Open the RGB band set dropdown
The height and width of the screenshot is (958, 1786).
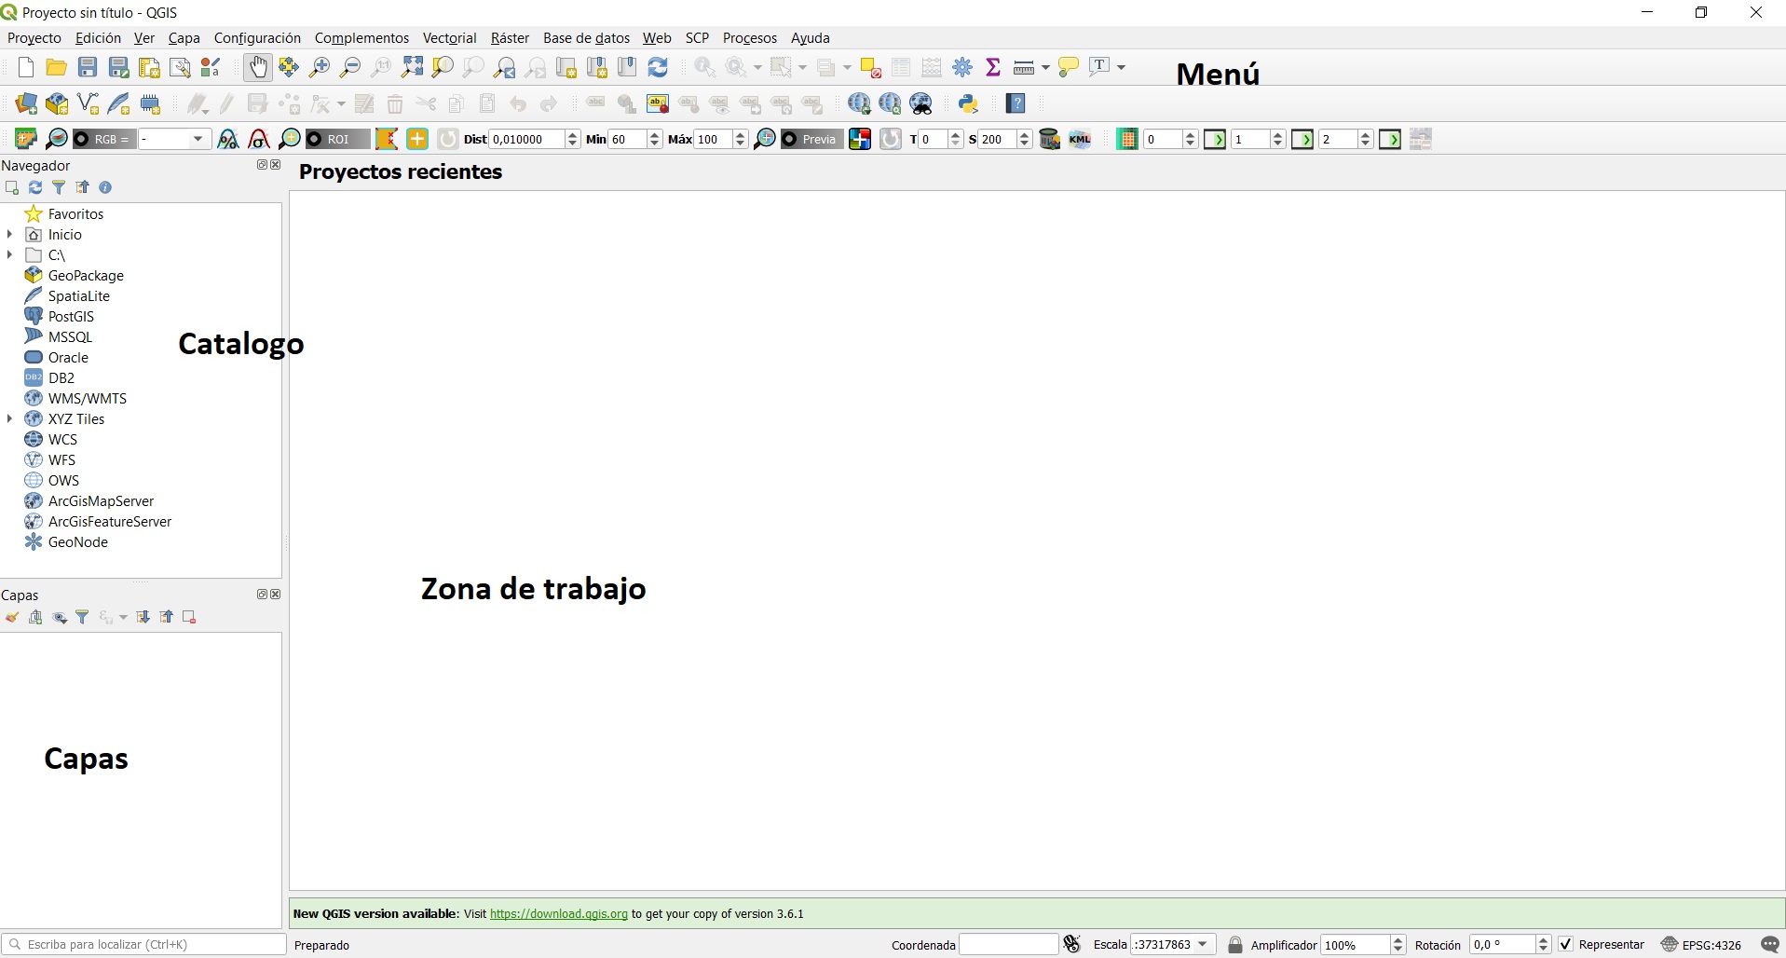click(x=197, y=139)
